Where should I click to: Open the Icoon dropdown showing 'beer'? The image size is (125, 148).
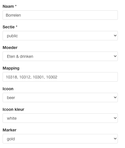point(60,97)
